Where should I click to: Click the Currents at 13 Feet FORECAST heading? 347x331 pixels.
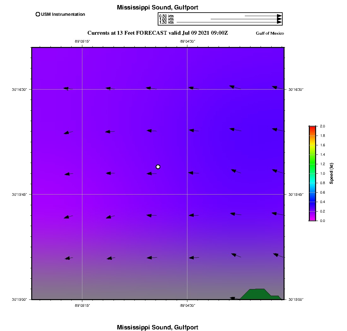point(157,33)
